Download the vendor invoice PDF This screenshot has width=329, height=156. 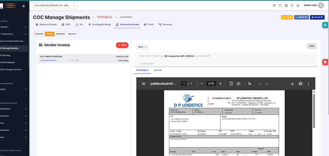tap(292, 84)
